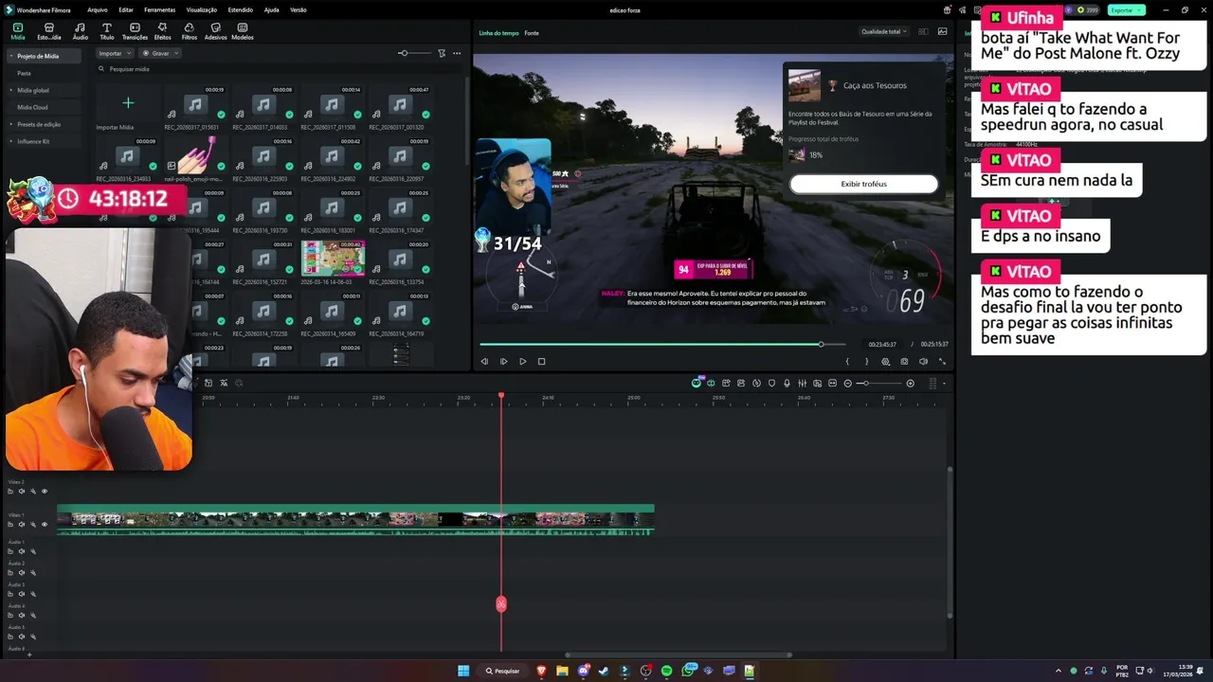Open the Visualização menu
The width and height of the screenshot is (1213, 682).
point(201,9)
